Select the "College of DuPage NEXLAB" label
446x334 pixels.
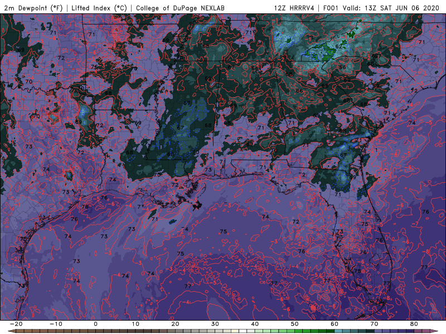click(180, 8)
